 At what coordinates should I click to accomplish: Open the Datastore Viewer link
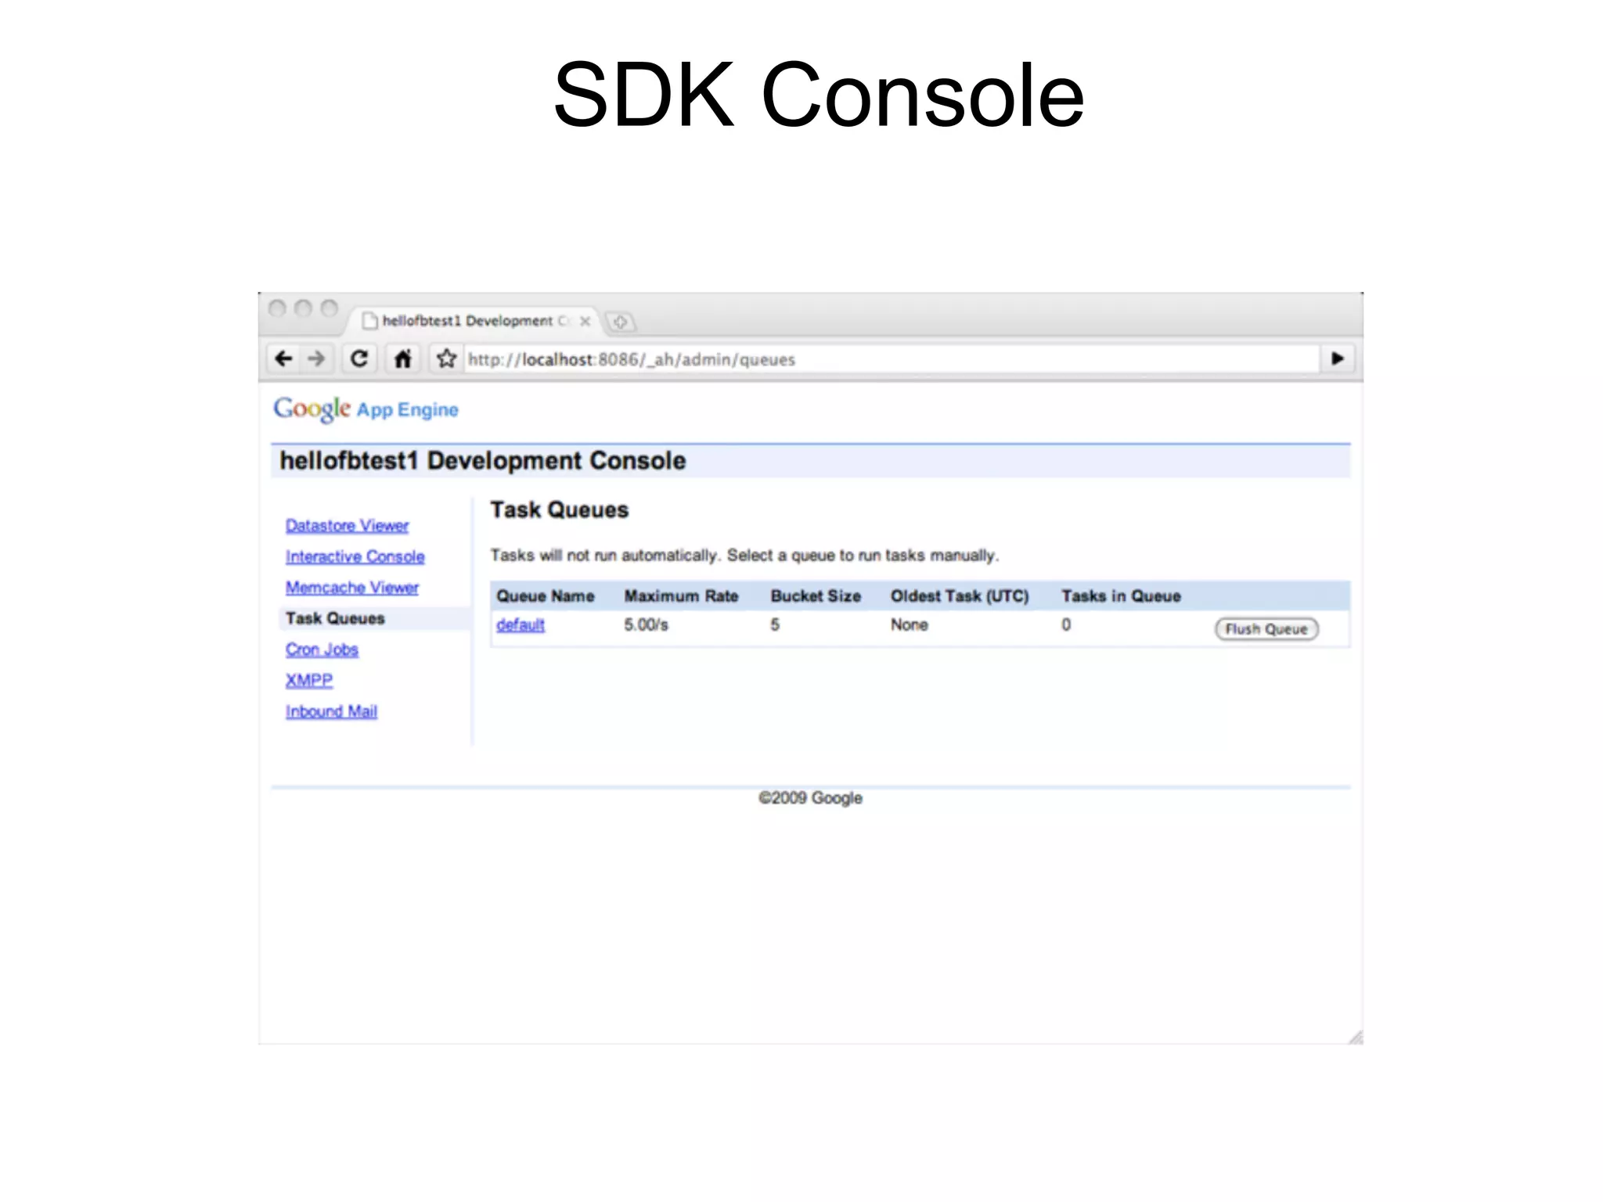(347, 525)
